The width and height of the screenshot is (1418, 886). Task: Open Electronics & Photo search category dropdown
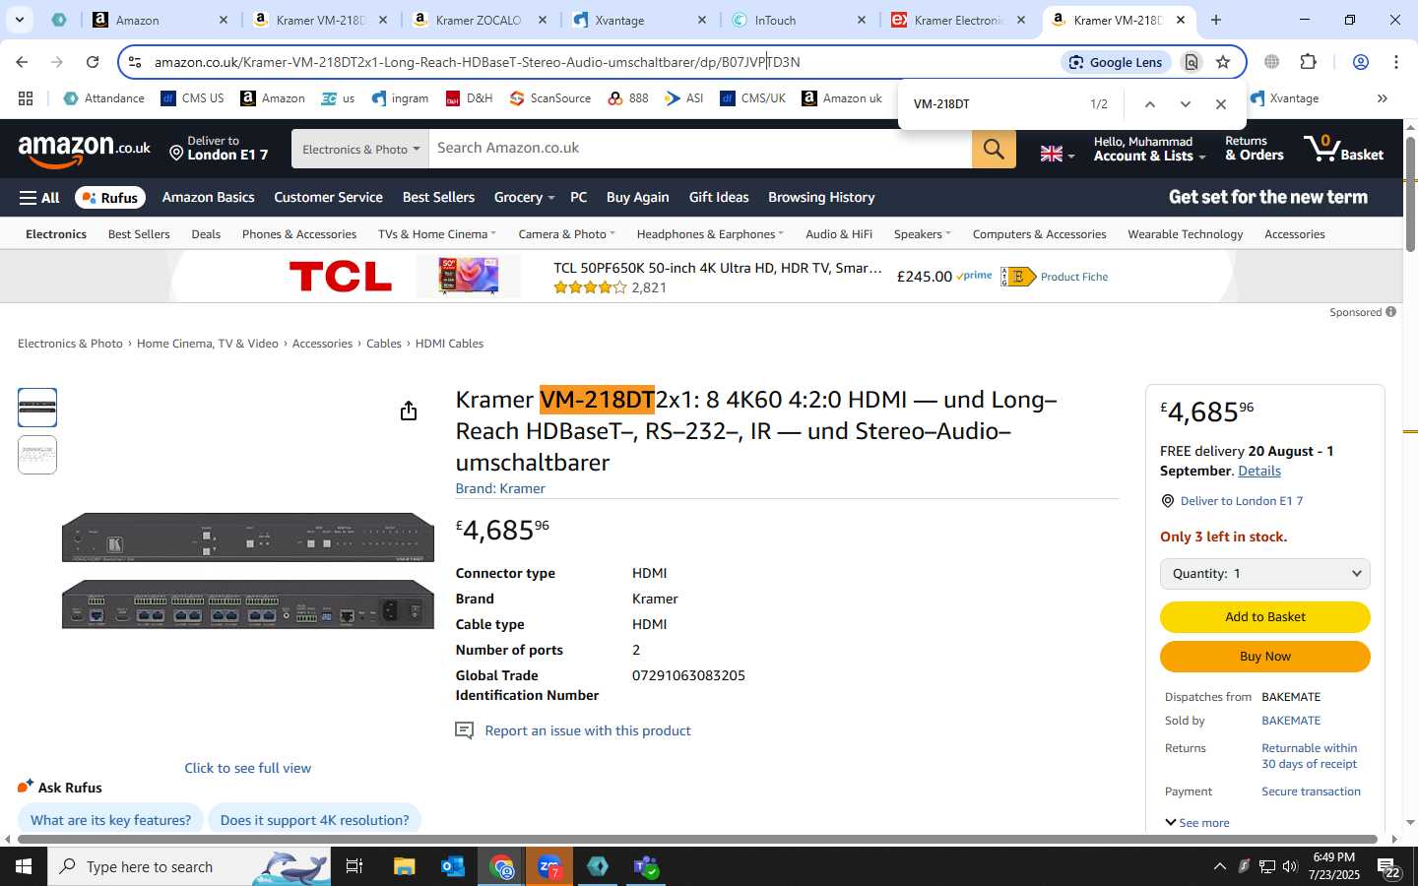click(360, 149)
